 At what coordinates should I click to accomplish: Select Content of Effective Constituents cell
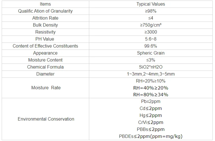45,46
